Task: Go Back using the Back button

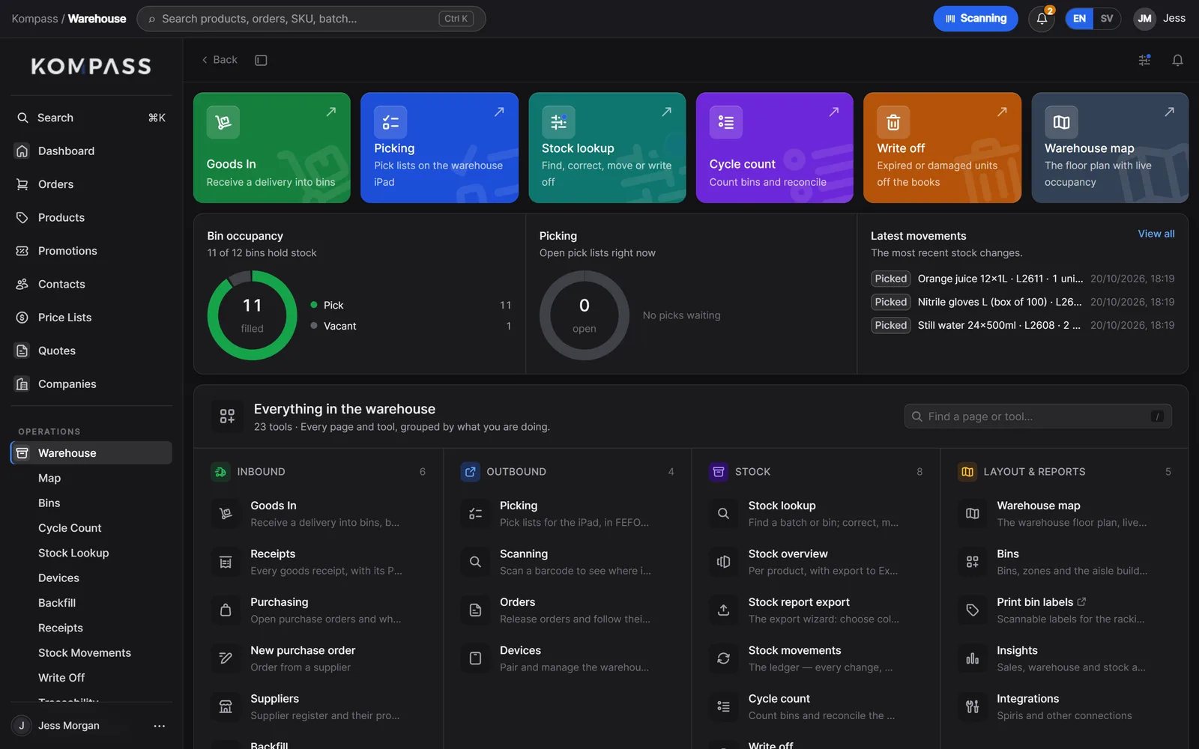Action: click(x=220, y=60)
